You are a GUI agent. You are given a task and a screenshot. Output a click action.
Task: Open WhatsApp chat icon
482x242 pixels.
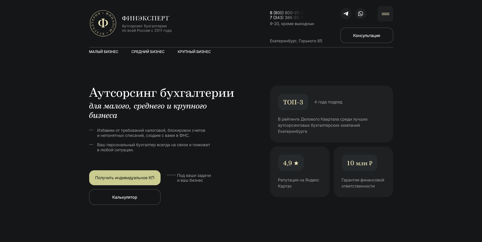click(x=360, y=14)
